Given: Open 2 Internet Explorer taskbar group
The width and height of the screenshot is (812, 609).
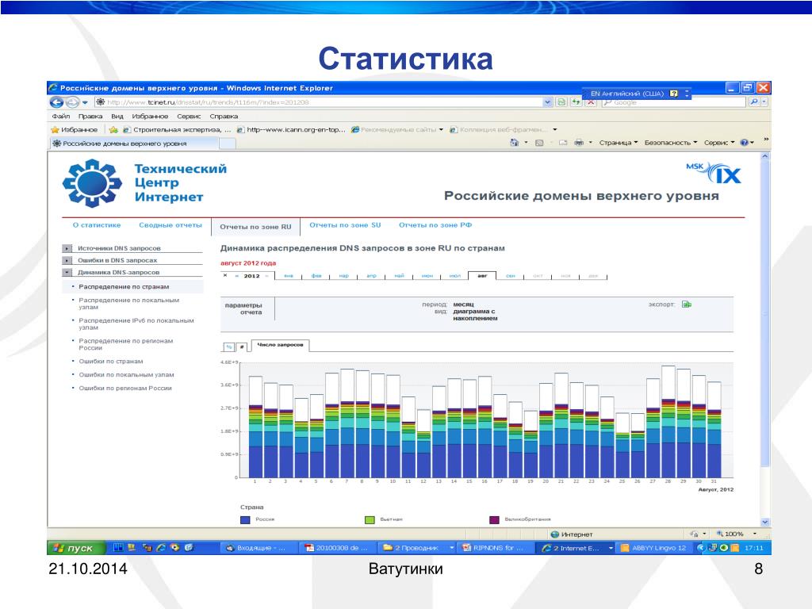Looking at the screenshot, I should [576, 548].
